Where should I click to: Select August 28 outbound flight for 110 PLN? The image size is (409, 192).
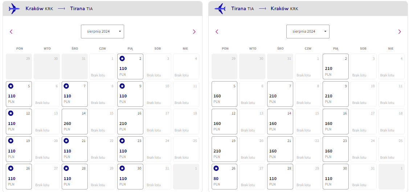tap(75, 176)
